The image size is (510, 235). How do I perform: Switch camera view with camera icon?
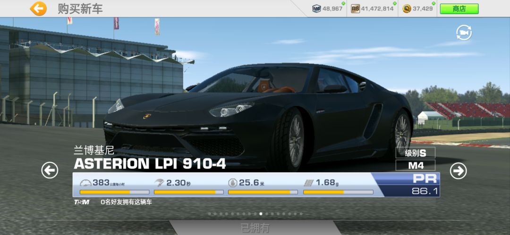(464, 33)
